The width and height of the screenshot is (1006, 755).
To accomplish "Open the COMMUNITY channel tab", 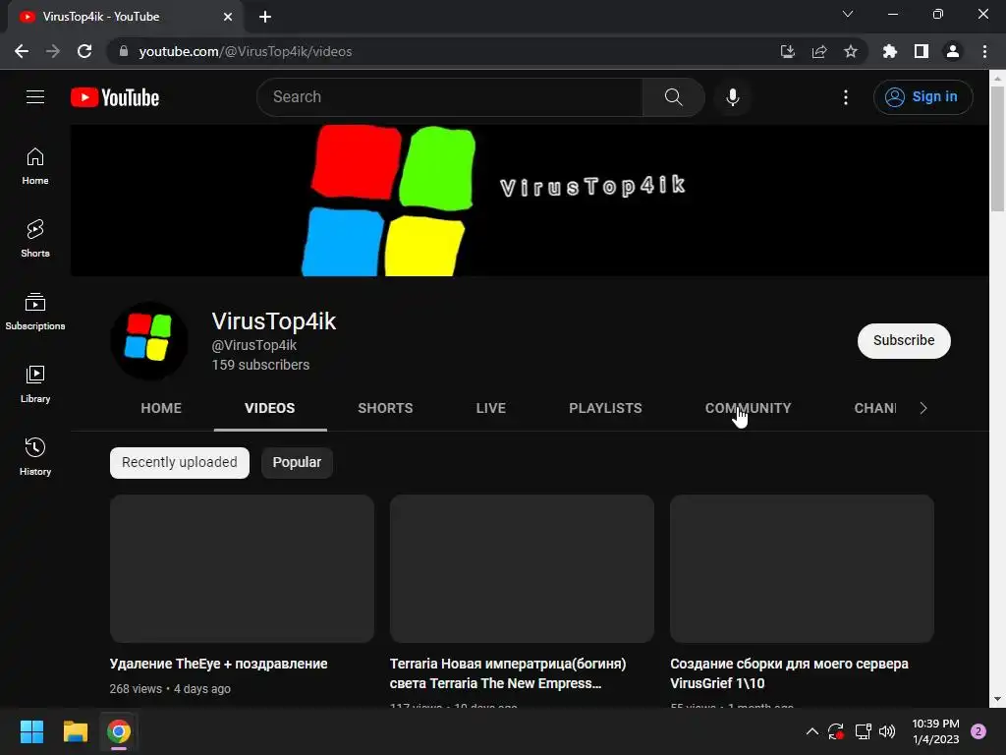I will click(748, 408).
